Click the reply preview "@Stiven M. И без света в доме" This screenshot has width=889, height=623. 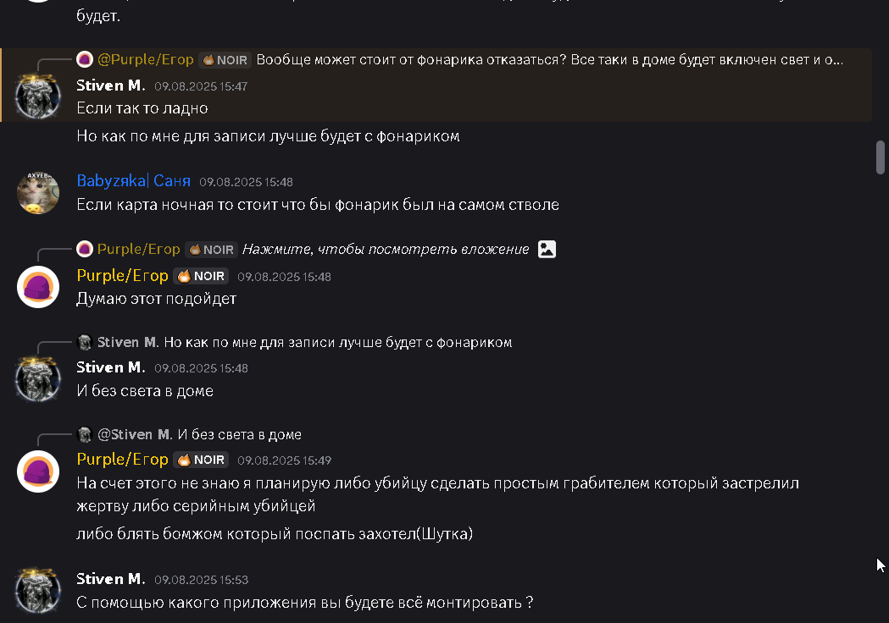[239, 435]
